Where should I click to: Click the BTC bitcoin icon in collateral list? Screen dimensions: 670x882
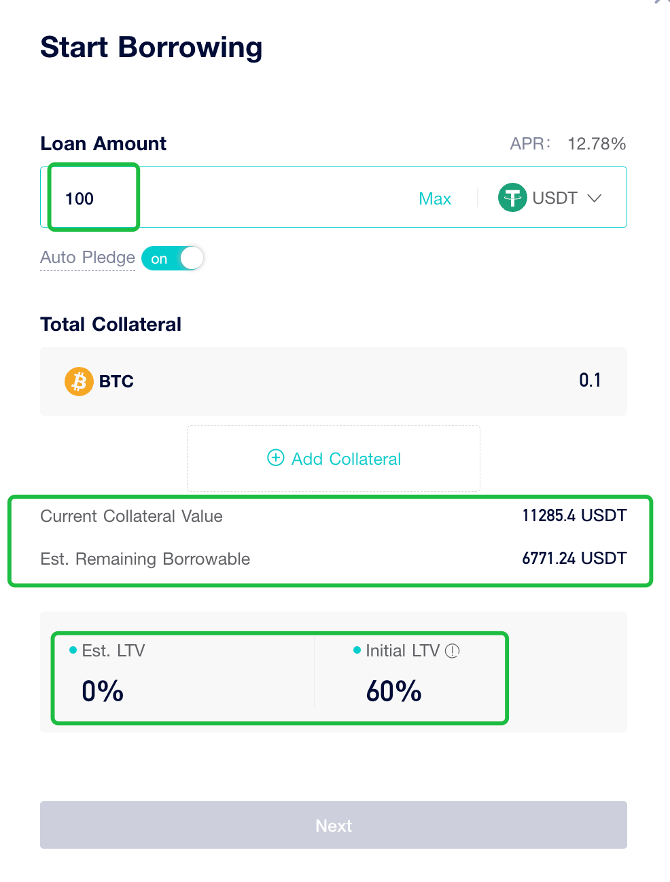point(78,381)
